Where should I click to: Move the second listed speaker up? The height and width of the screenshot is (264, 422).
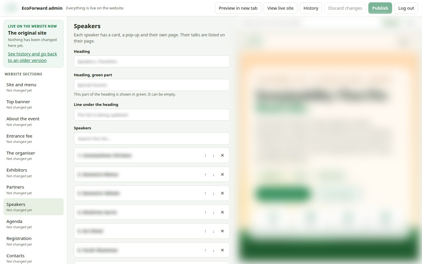click(205, 175)
